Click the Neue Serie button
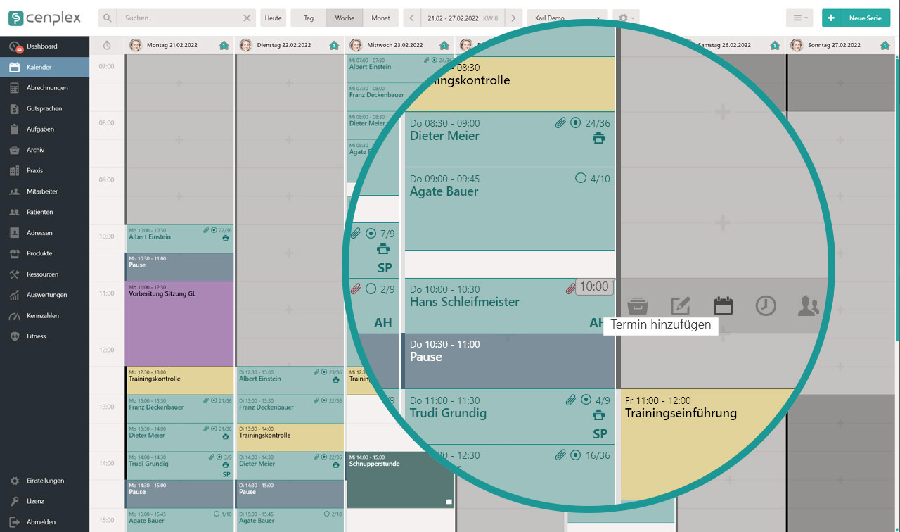This screenshot has height=532, width=900. (x=856, y=18)
